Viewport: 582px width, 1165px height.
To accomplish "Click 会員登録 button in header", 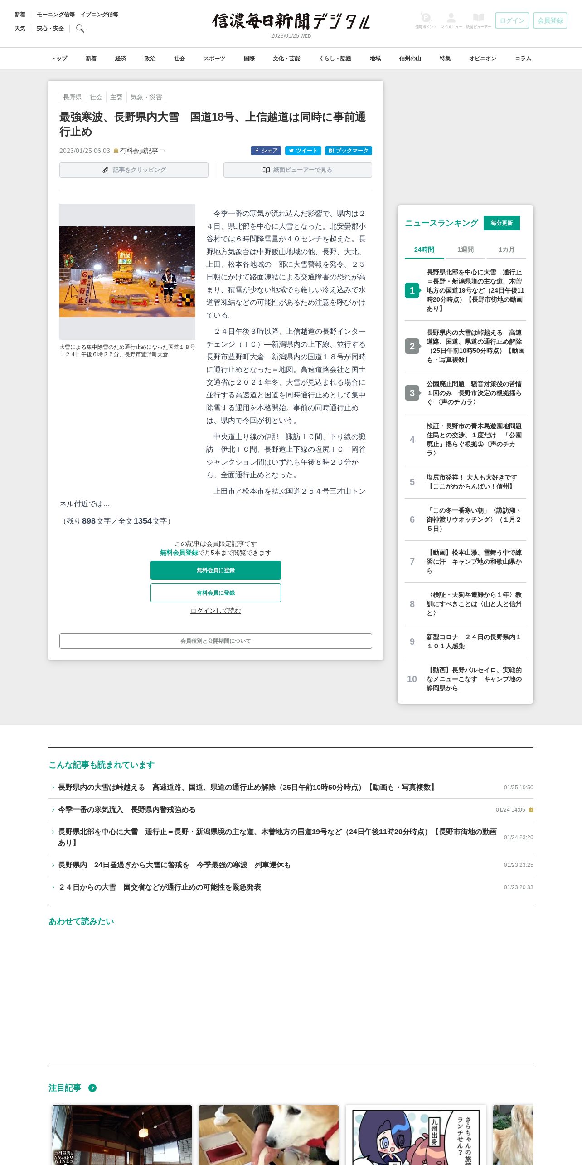I will [x=550, y=20].
